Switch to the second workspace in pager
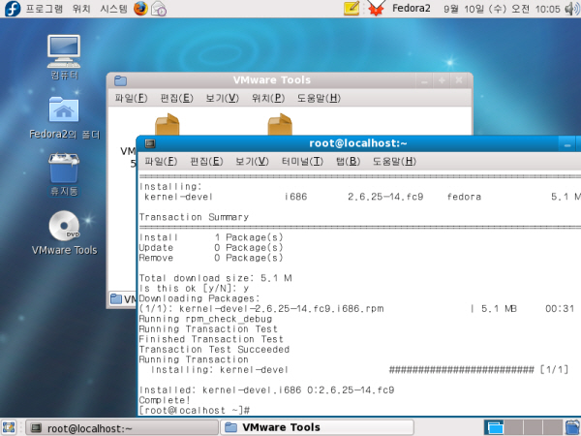The width and height of the screenshot is (581, 436). click(x=514, y=427)
